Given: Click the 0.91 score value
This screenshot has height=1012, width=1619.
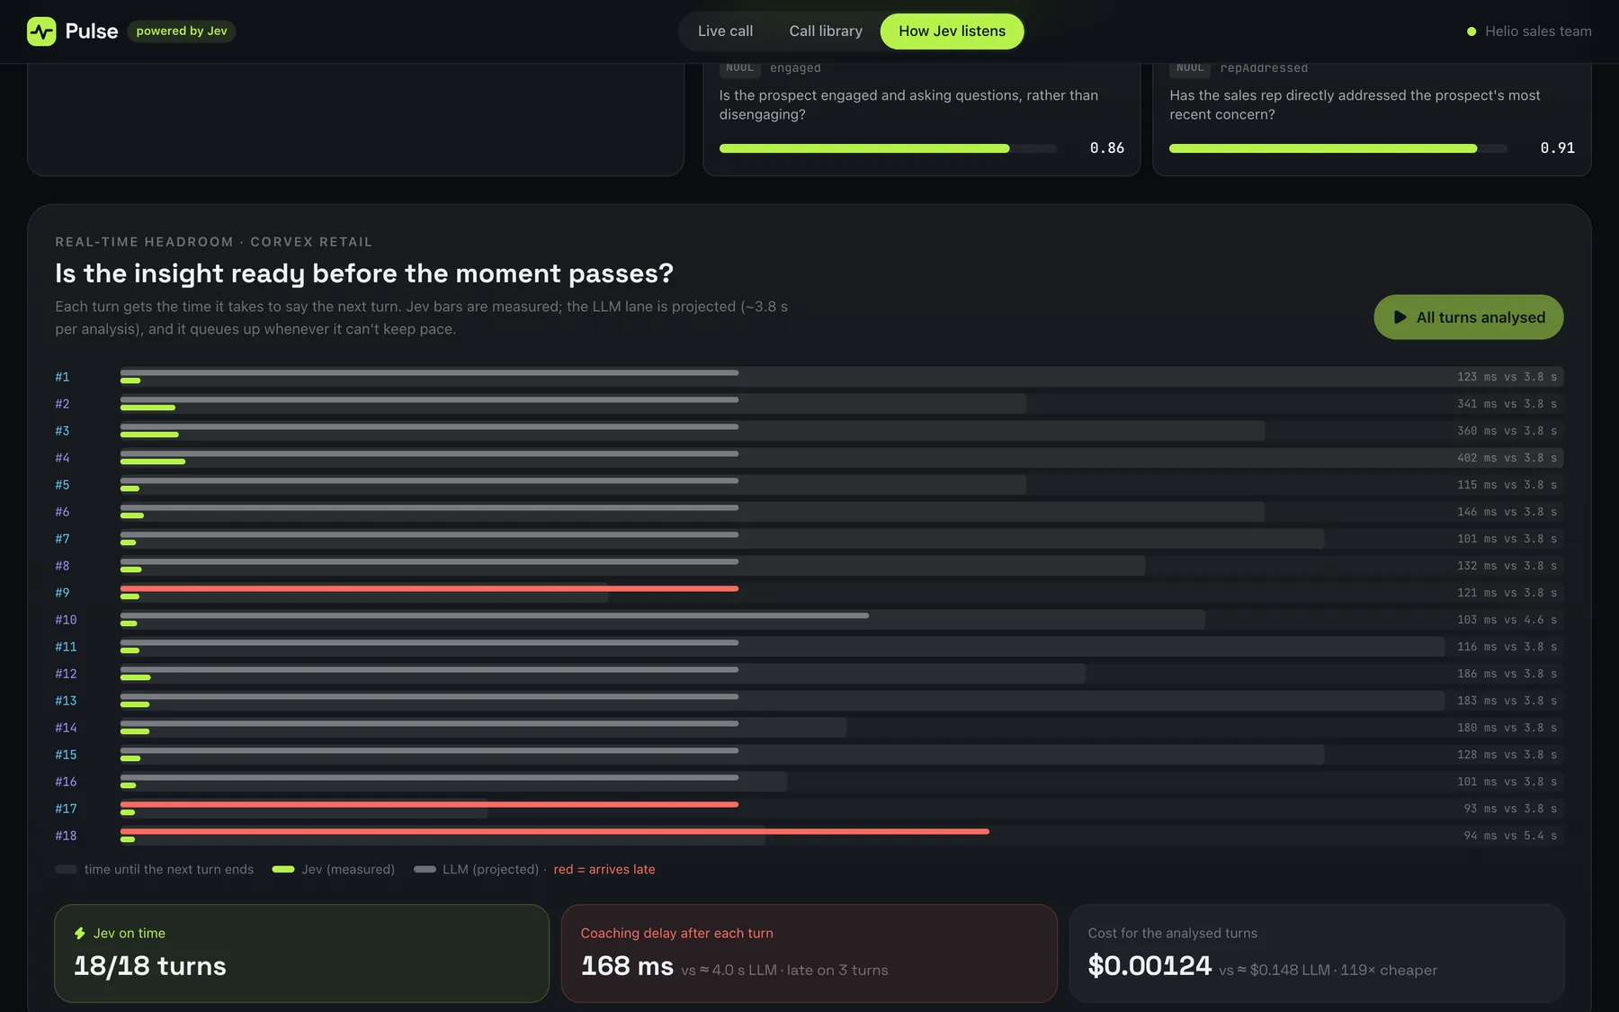Looking at the screenshot, I should tap(1557, 148).
